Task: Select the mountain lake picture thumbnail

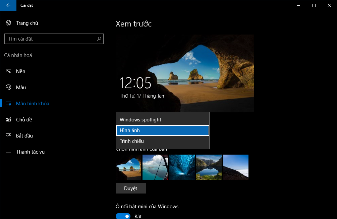Action: coord(209,167)
